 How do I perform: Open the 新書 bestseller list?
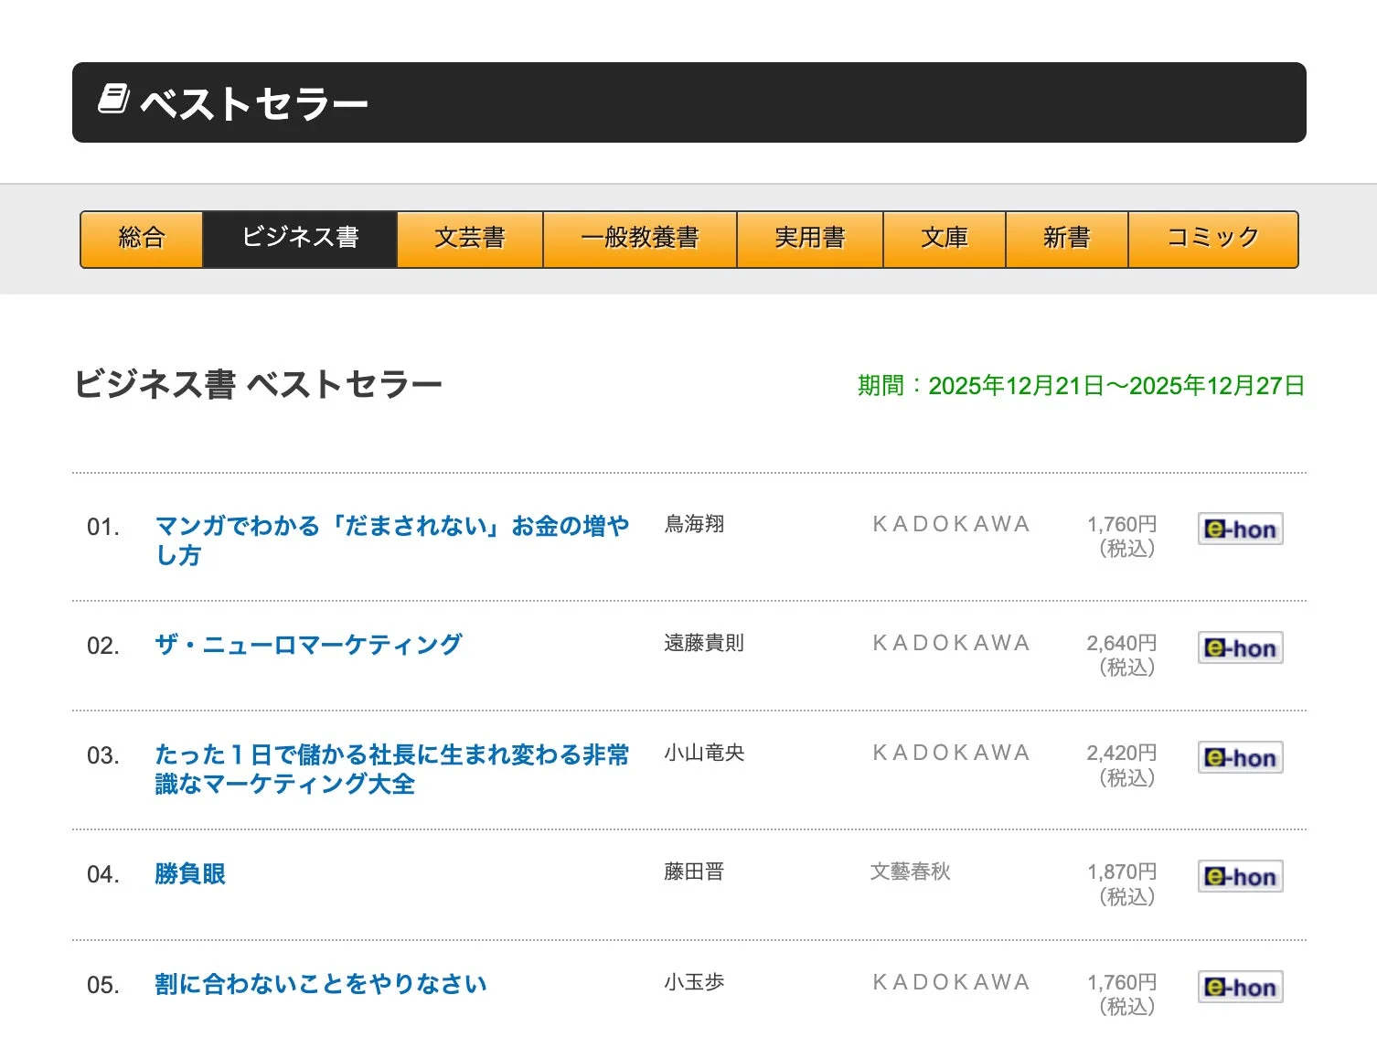[x=1066, y=238]
